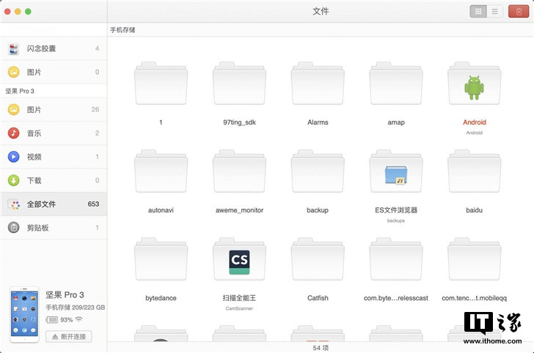Click the 54 项 status bar text
534x353 pixels.
point(321,348)
